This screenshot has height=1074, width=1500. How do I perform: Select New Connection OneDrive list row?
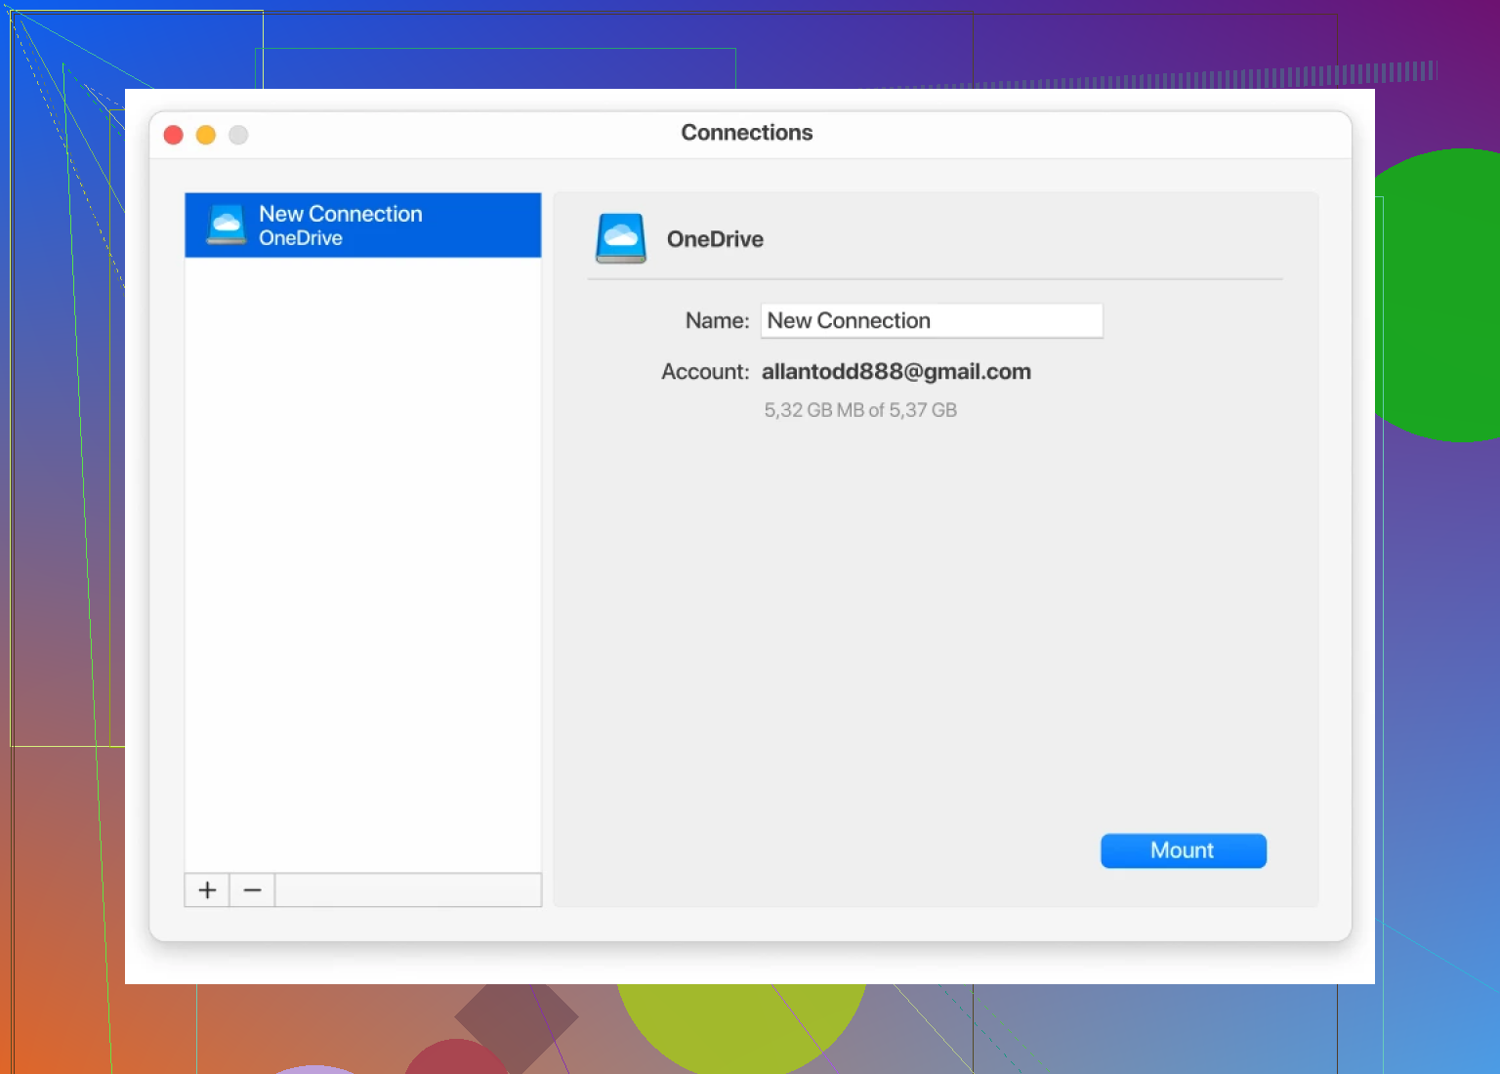(x=362, y=226)
